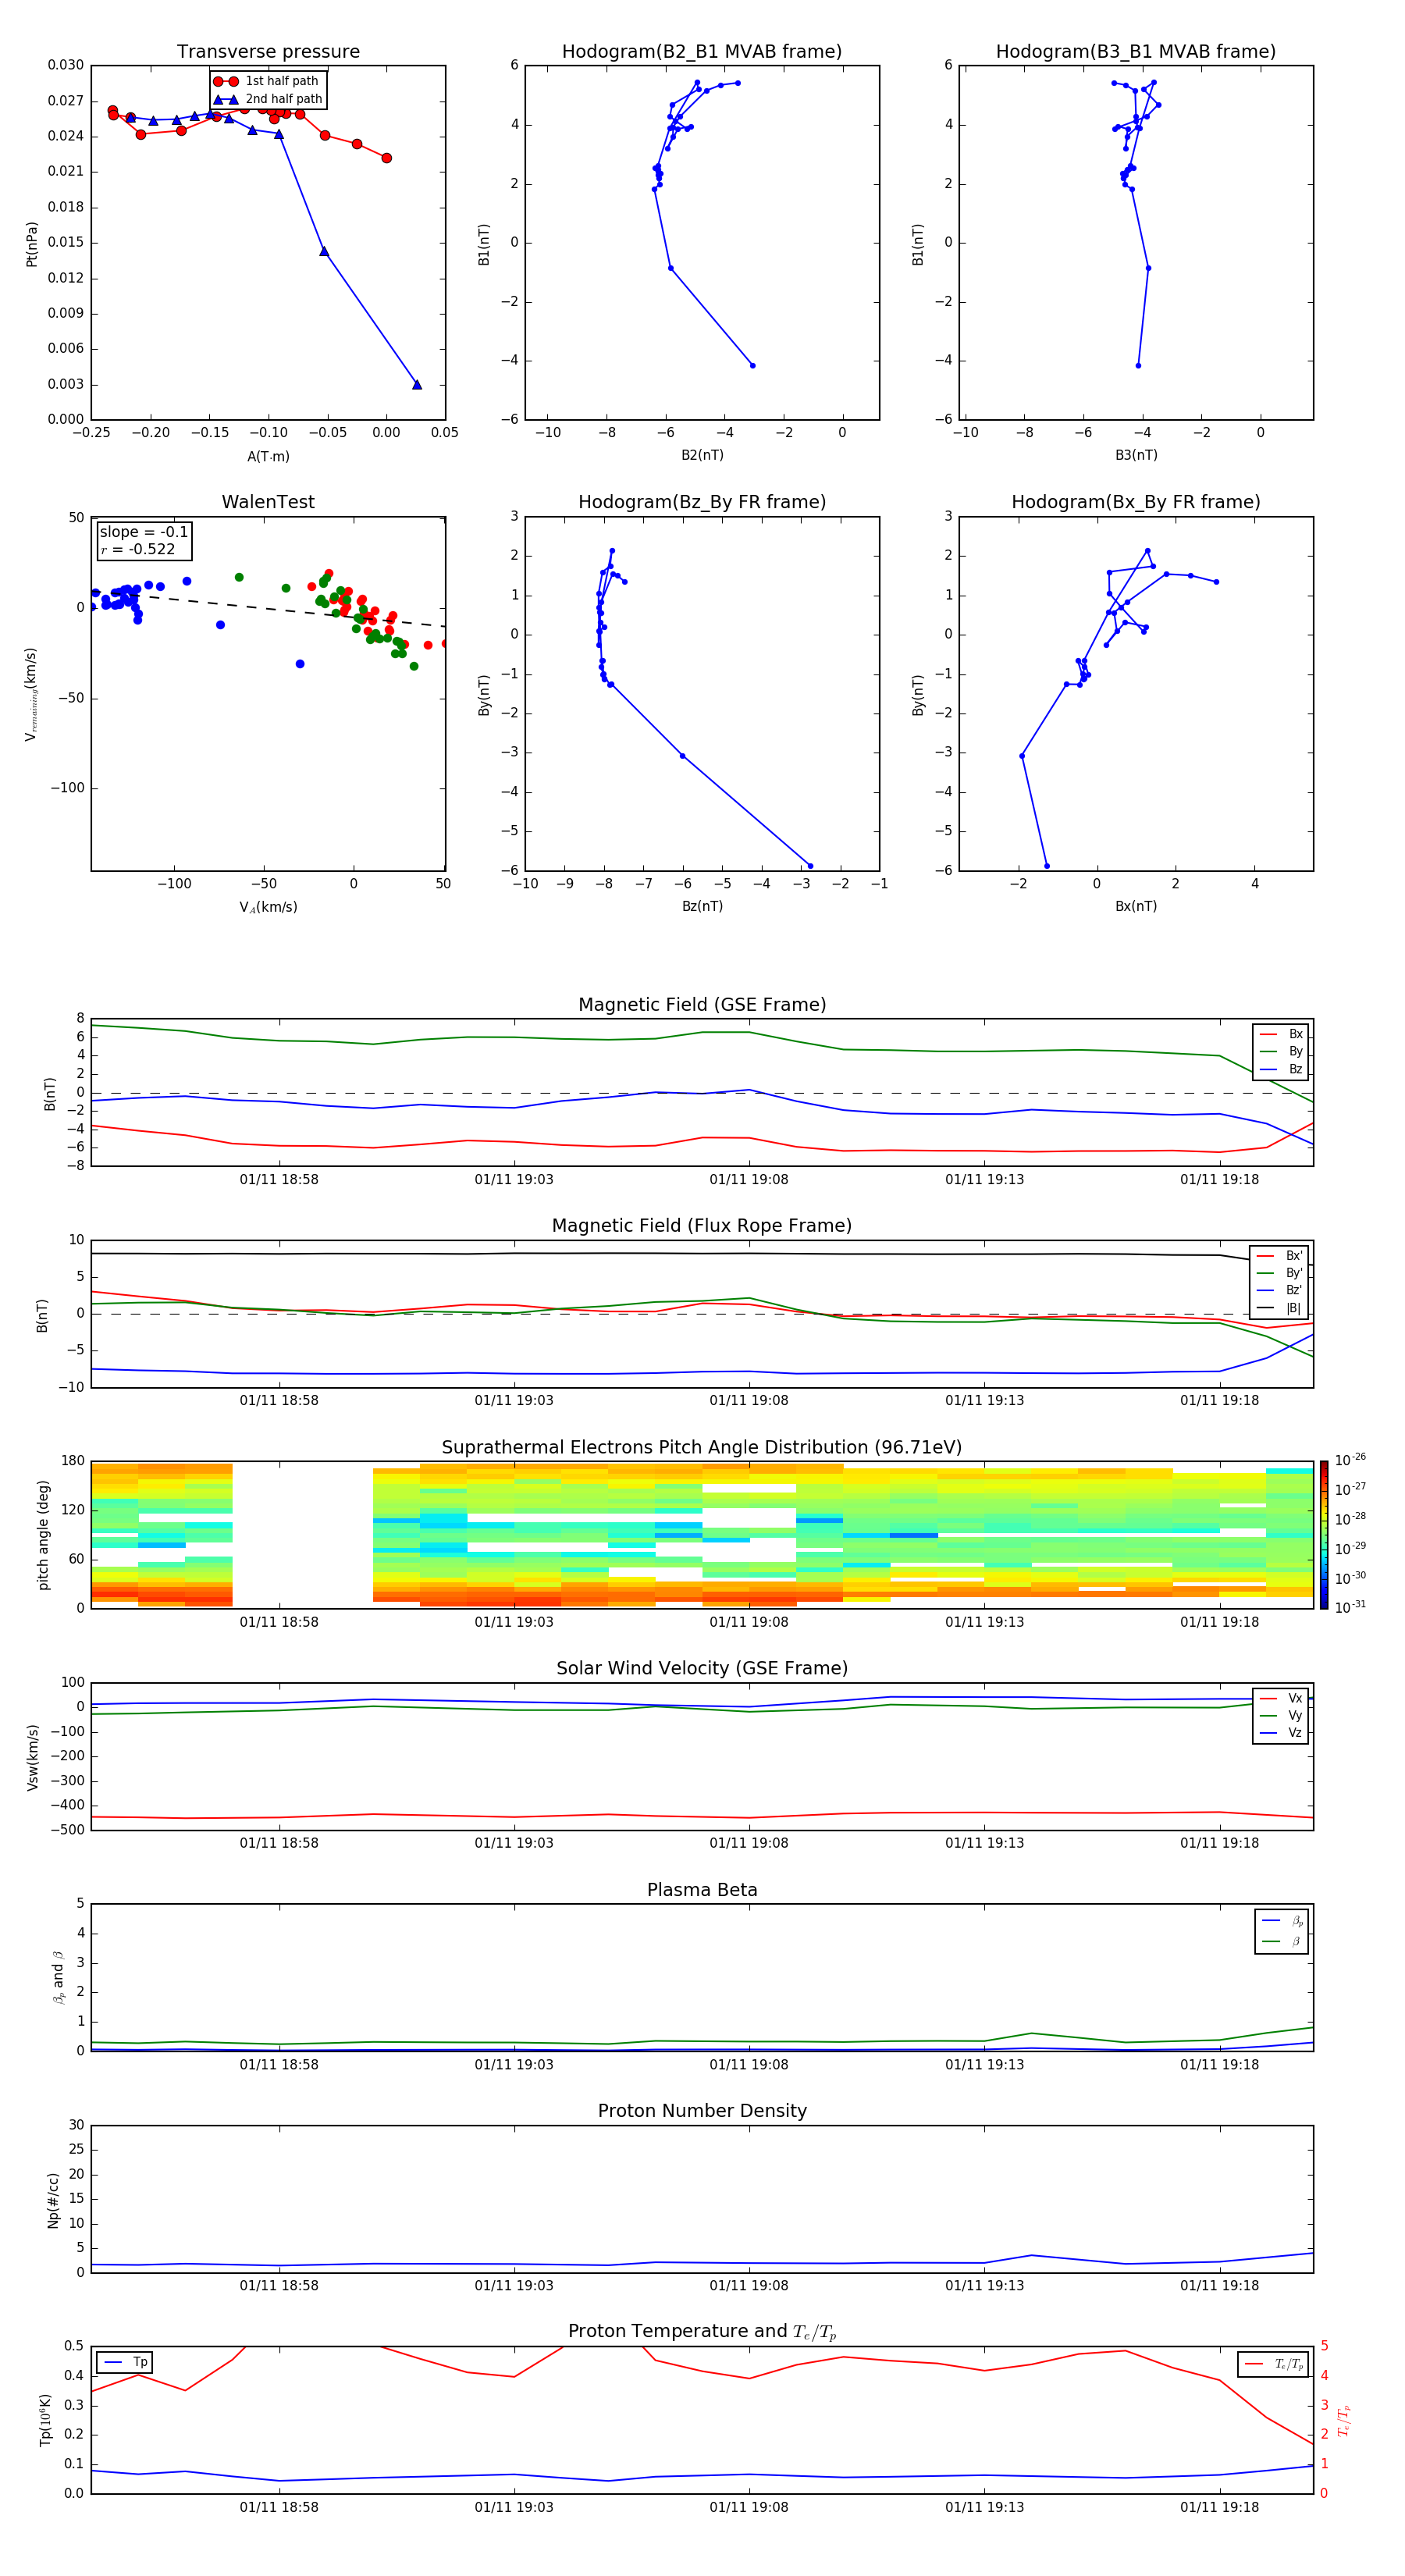Click the 'Np(#/cc)' axis label

(x=53, y=2200)
